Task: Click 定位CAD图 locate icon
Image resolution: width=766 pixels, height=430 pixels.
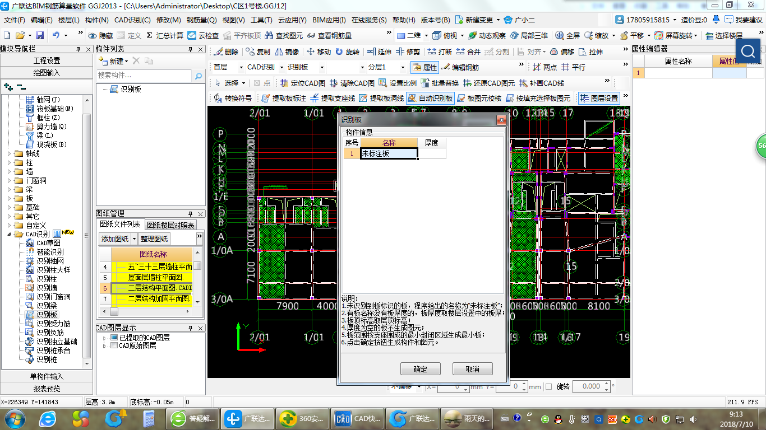Action: pos(302,83)
